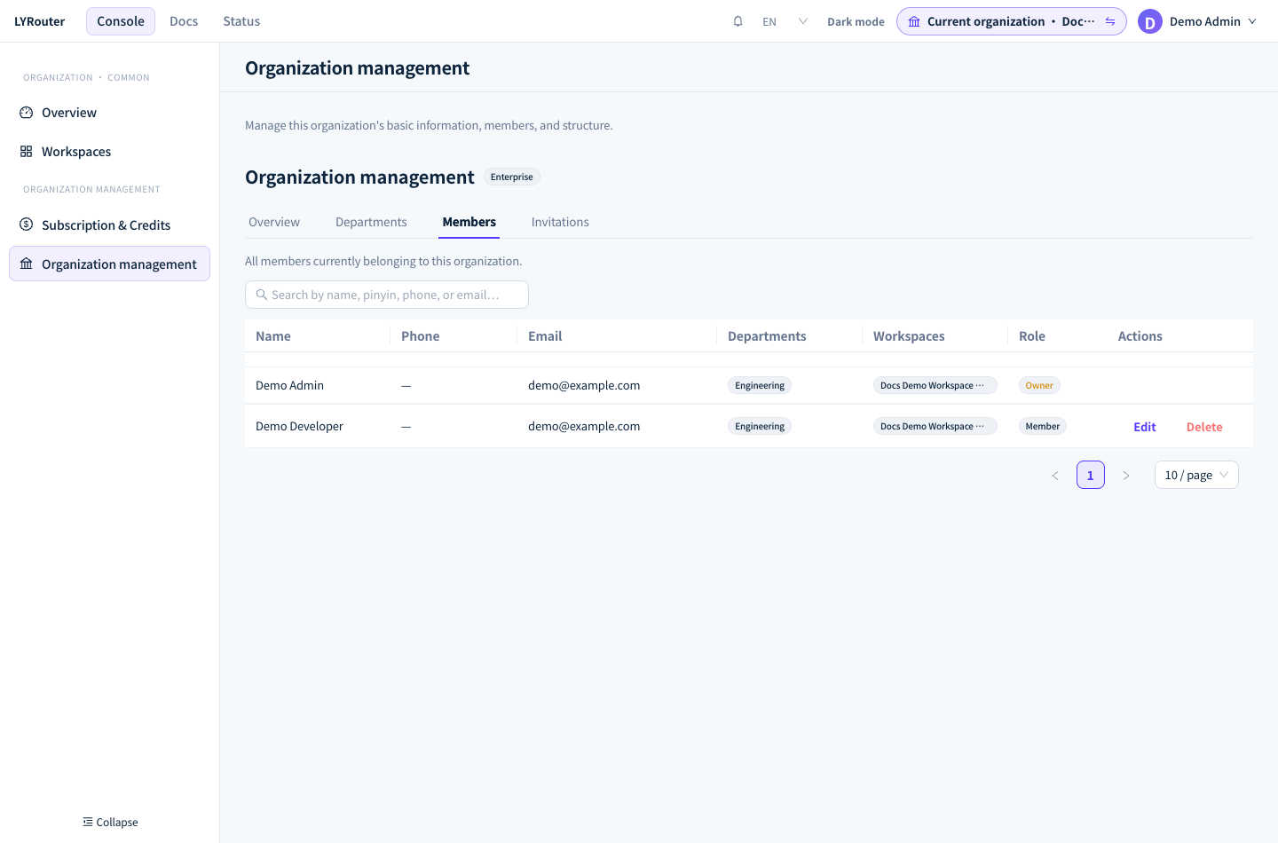This screenshot has height=843, width=1278.
Task: Open Overview in the sidebar
Action: pyautogui.click(x=109, y=113)
